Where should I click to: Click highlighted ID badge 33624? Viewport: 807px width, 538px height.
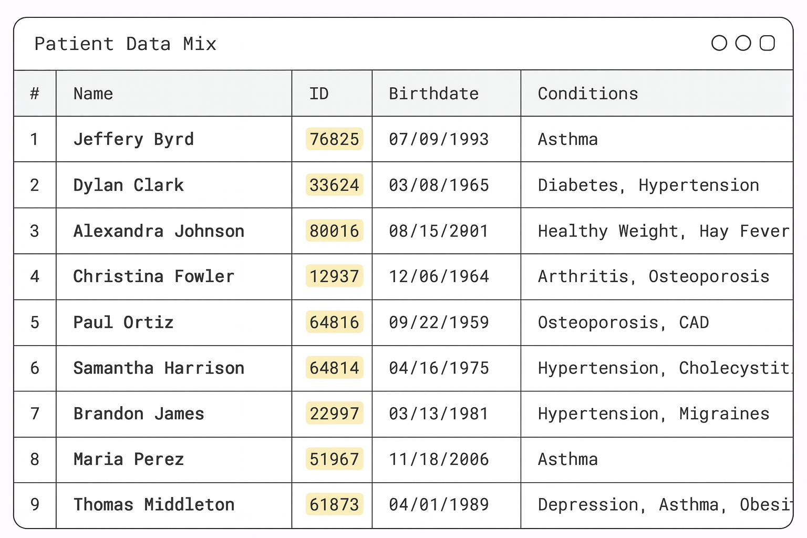(x=334, y=185)
